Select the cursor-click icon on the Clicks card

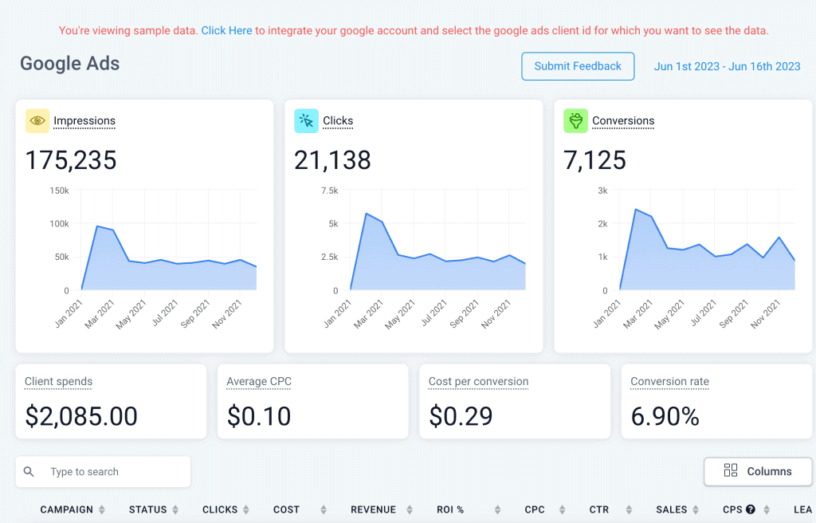[306, 120]
